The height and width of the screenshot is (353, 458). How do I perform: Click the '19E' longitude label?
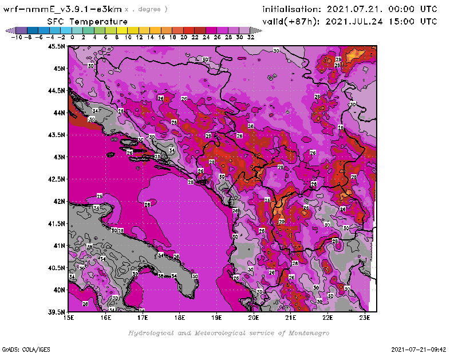click(x=216, y=318)
